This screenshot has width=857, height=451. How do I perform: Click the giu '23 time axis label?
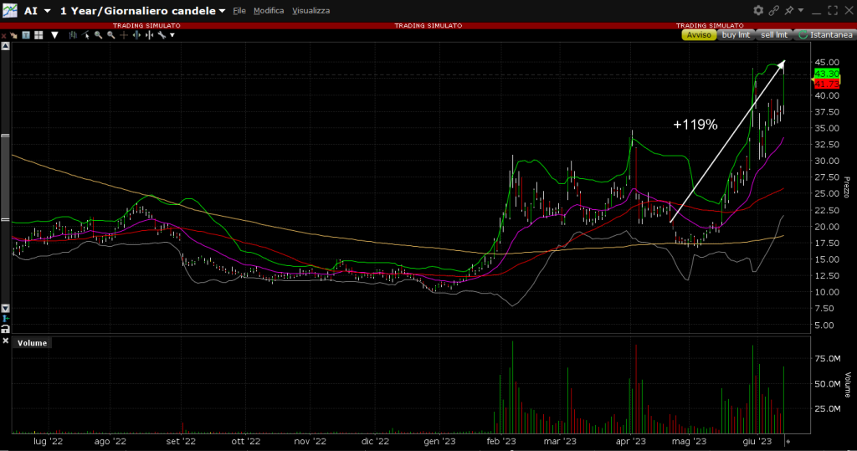tap(757, 441)
